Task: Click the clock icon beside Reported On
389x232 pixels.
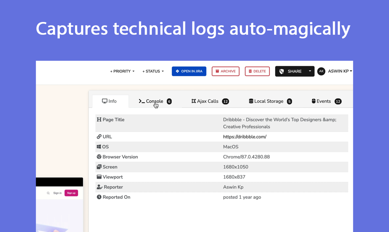Action: point(99,197)
